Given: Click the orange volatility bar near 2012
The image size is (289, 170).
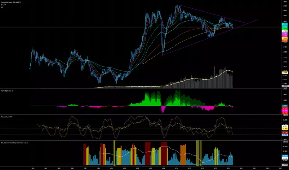Looking at the screenshot, I should point(183,155).
